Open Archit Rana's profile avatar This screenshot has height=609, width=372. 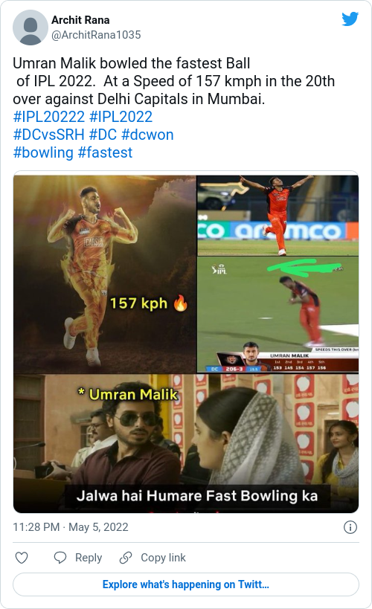click(x=31, y=28)
